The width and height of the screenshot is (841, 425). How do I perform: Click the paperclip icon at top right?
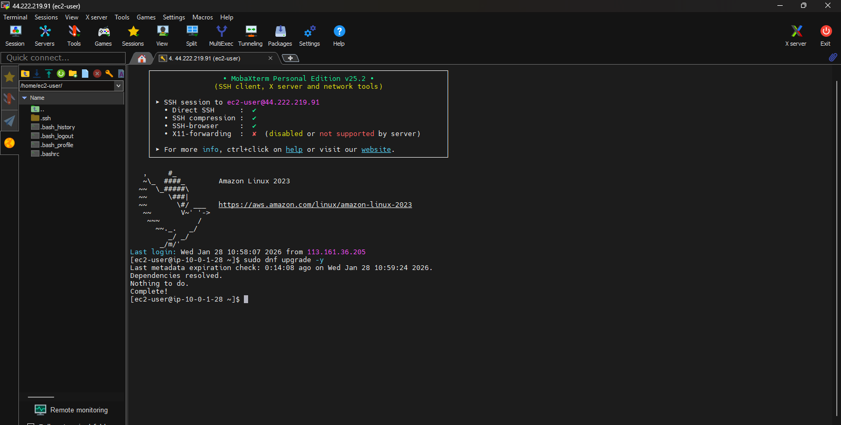tap(833, 57)
